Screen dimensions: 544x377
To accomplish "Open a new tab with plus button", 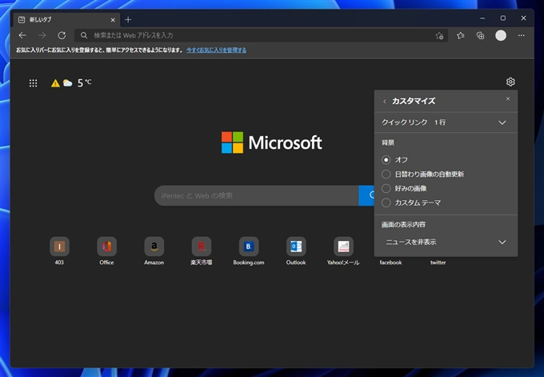I will pos(128,19).
